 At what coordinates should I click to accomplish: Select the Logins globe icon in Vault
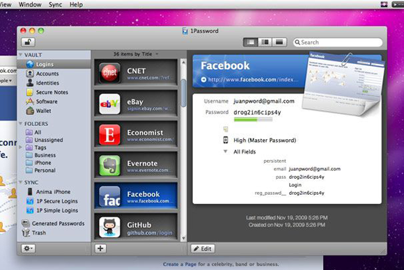click(30, 64)
